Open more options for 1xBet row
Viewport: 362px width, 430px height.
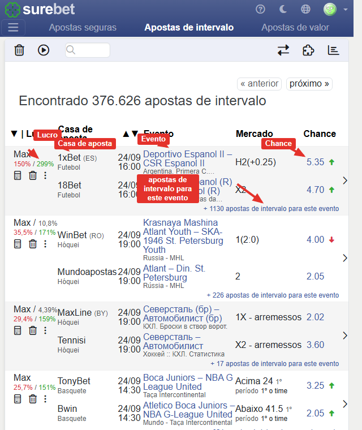(45, 175)
